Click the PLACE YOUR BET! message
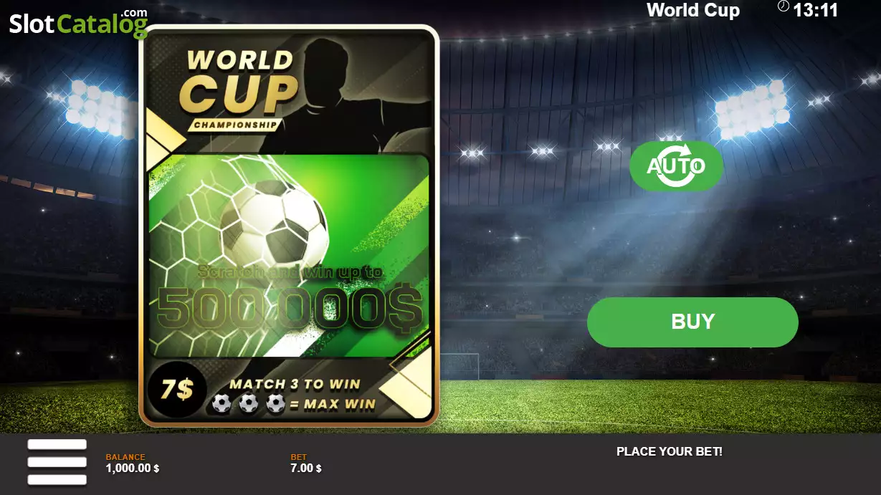Image resolution: width=881 pixels, height=495 pixels. [670, 451]
